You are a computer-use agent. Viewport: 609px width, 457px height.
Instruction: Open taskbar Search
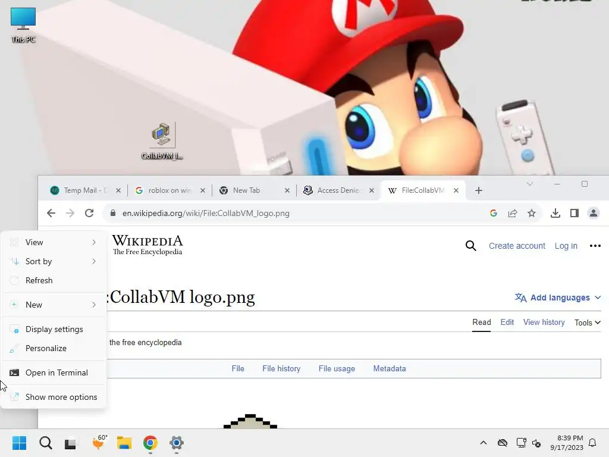point(45,443)
